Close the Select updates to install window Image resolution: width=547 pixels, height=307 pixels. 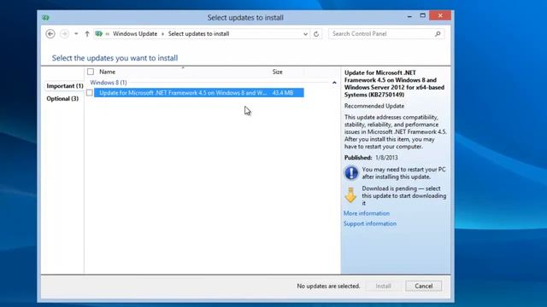(x=440, y=15)
